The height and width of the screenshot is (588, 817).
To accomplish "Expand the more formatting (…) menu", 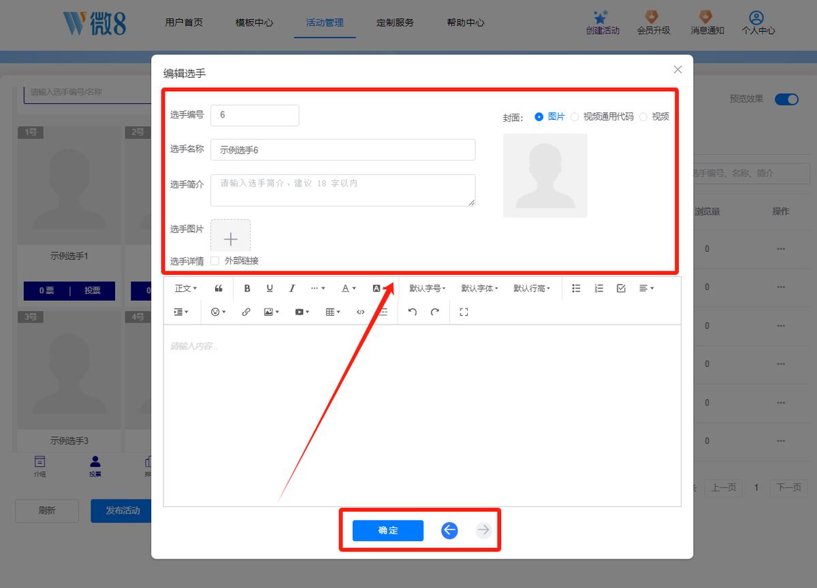I will click(318, 289).
